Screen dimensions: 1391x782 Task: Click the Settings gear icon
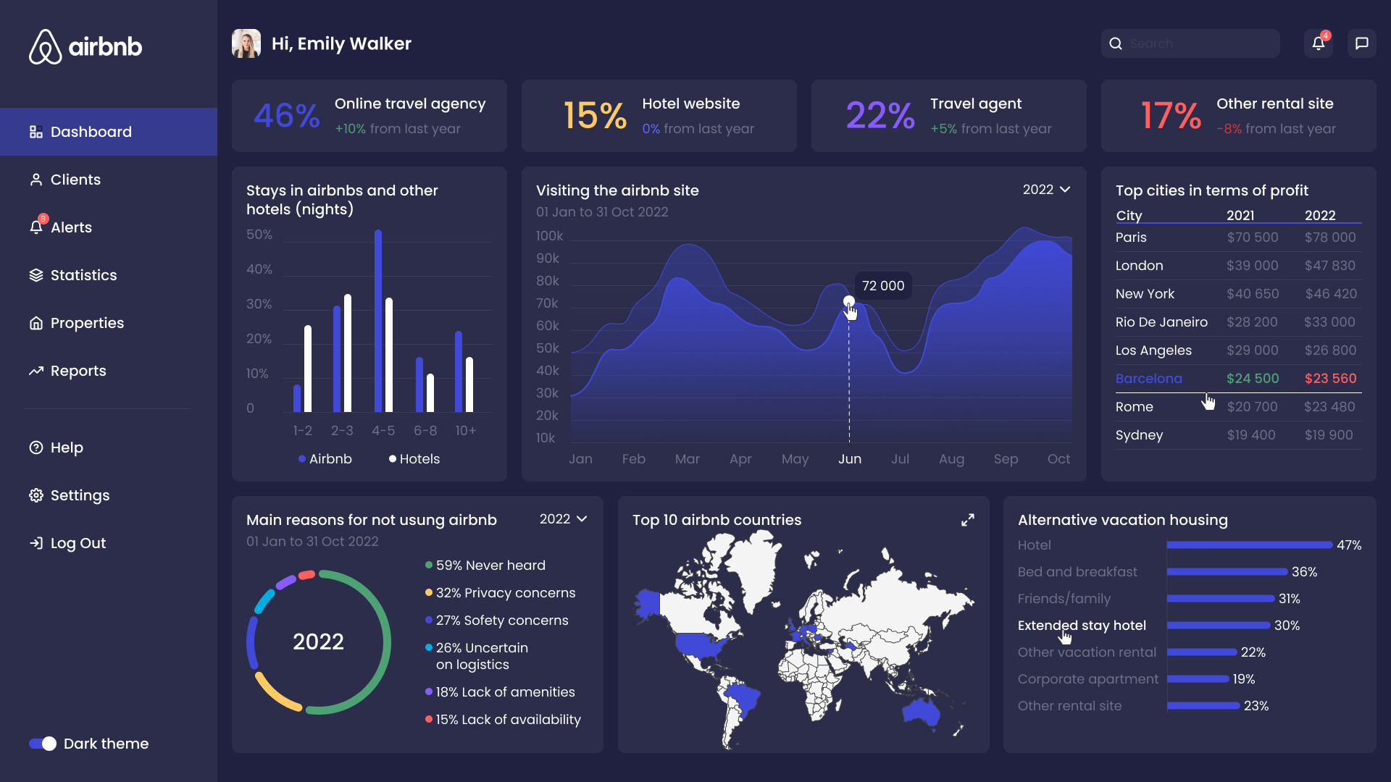click(x=35, y=495)
